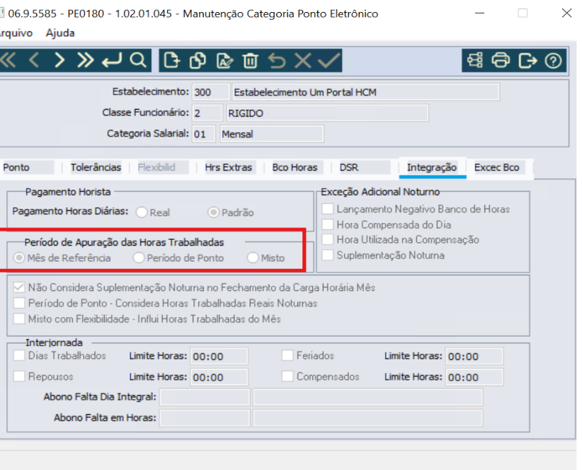Confirm changes with checkmark icon
The height and width of the screenshot is (470, 582).
(x=329, y=60)
